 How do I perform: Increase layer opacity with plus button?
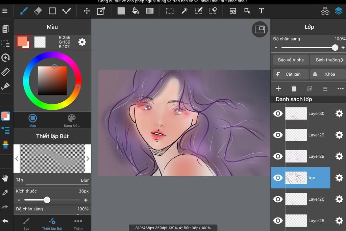pos(343,48)
